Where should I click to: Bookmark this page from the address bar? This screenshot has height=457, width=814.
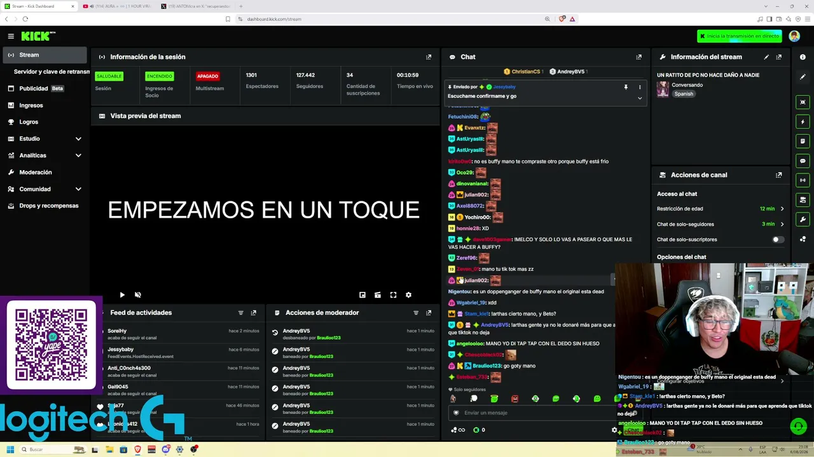coord(228,19)
